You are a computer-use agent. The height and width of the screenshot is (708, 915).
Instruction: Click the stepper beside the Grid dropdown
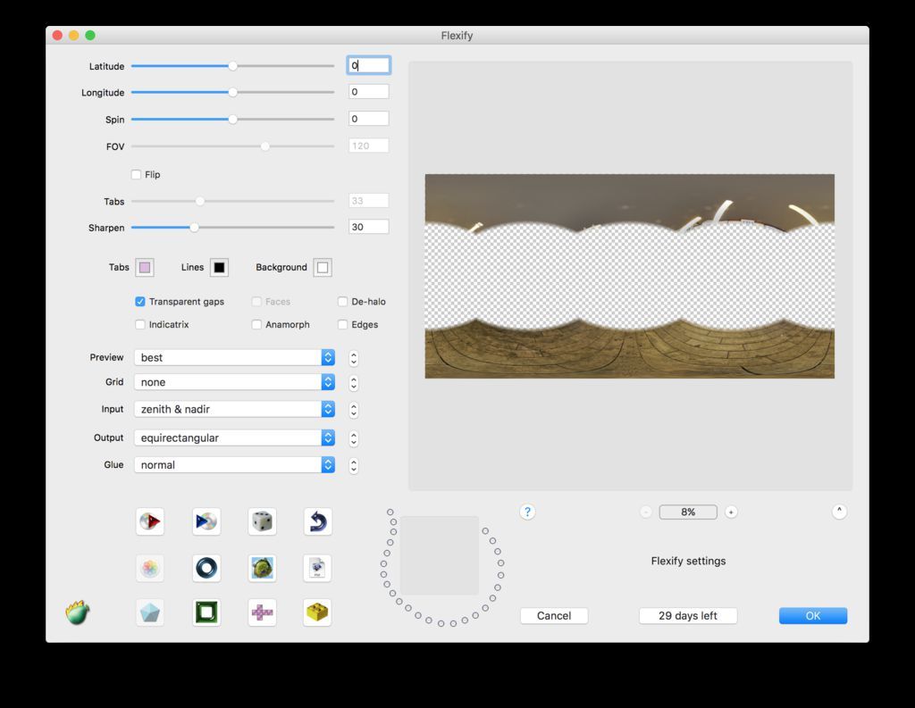pos(354,383)
